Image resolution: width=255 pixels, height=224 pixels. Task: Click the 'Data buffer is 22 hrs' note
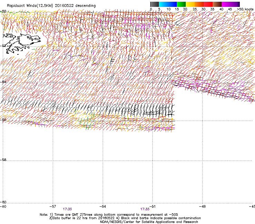pyautogui.click(x=82, y=218)
